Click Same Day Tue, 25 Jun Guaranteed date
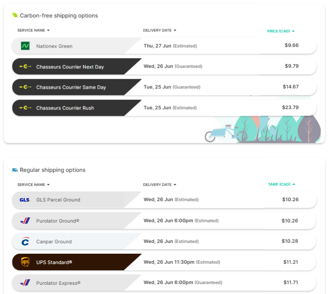 (x=172, y=87)
